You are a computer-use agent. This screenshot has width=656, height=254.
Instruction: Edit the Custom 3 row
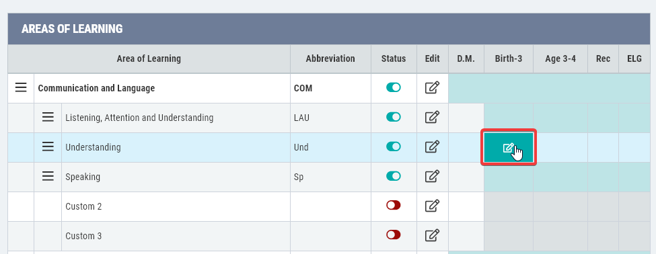(432, 236)
